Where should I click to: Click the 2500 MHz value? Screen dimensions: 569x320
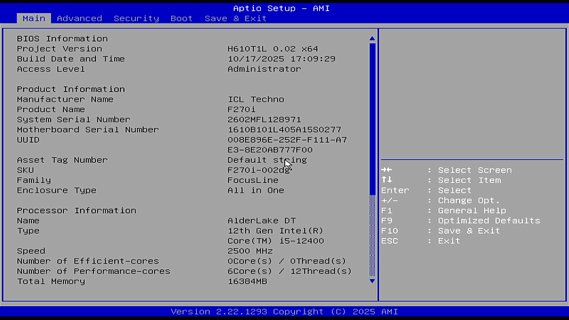[x=250, y=251]
